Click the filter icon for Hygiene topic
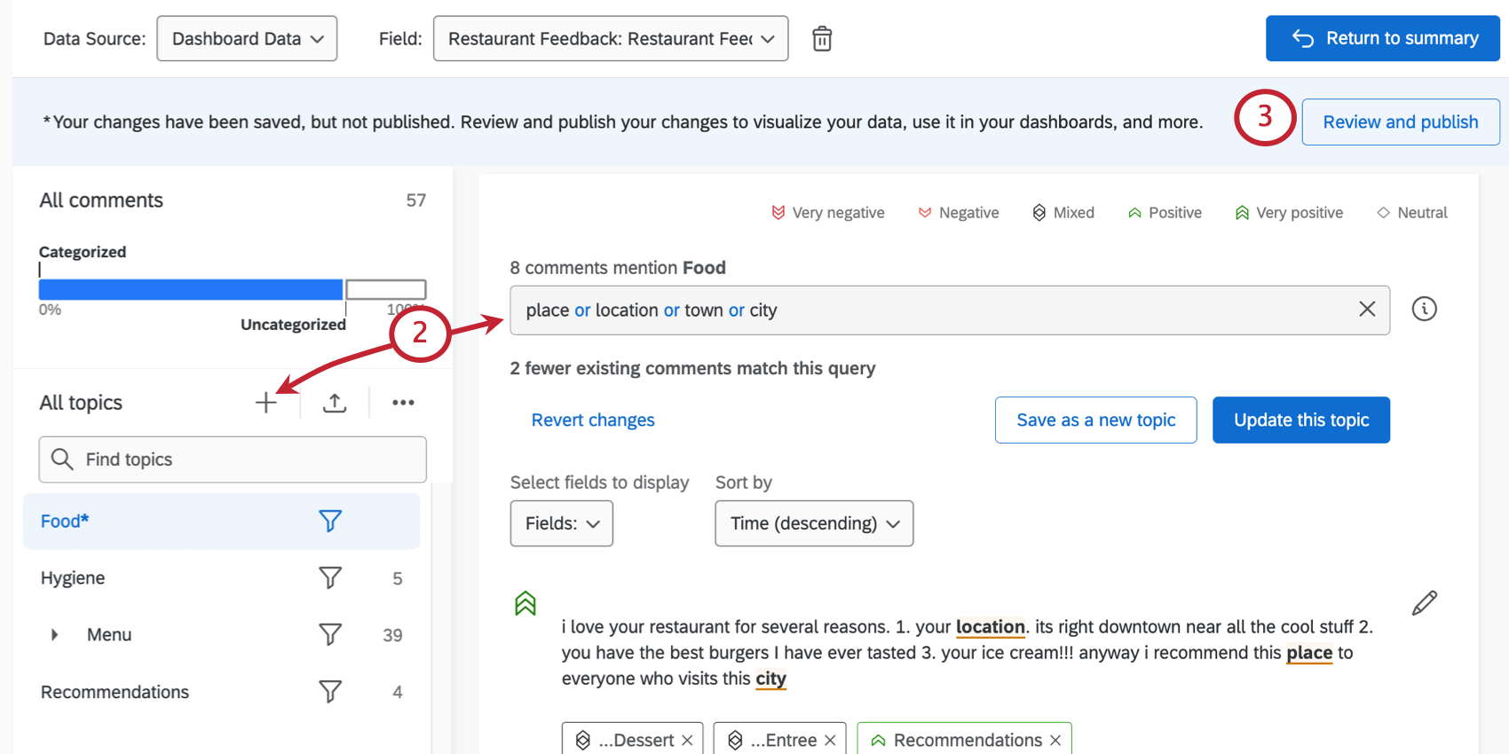This screenshot has width=1509, height=754. (x=330, y=578)
